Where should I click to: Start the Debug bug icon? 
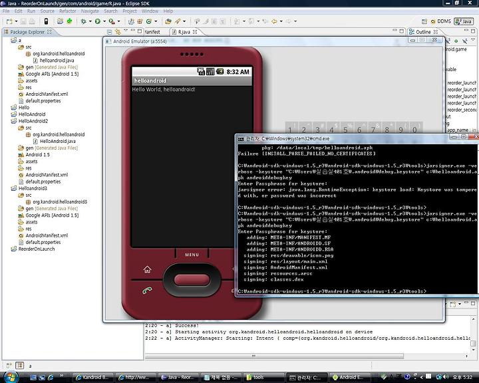click(x=83, y=21)
